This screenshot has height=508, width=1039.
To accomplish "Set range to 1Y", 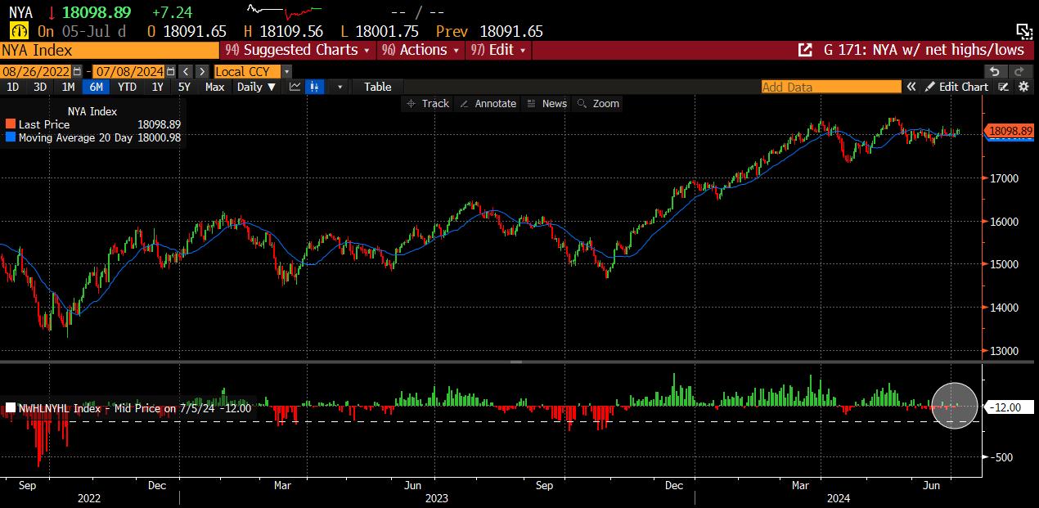I will pyautogui.click(x=157, y=87).
